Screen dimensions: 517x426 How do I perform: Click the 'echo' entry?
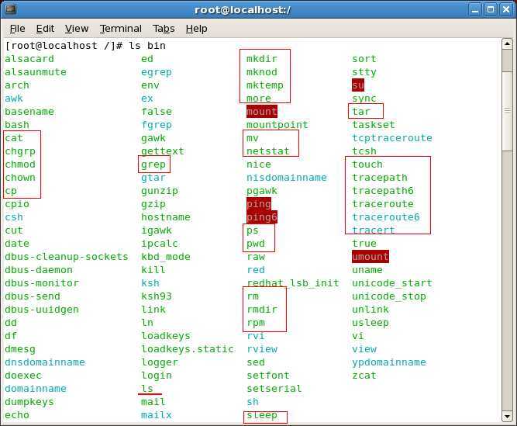point(17,415)
